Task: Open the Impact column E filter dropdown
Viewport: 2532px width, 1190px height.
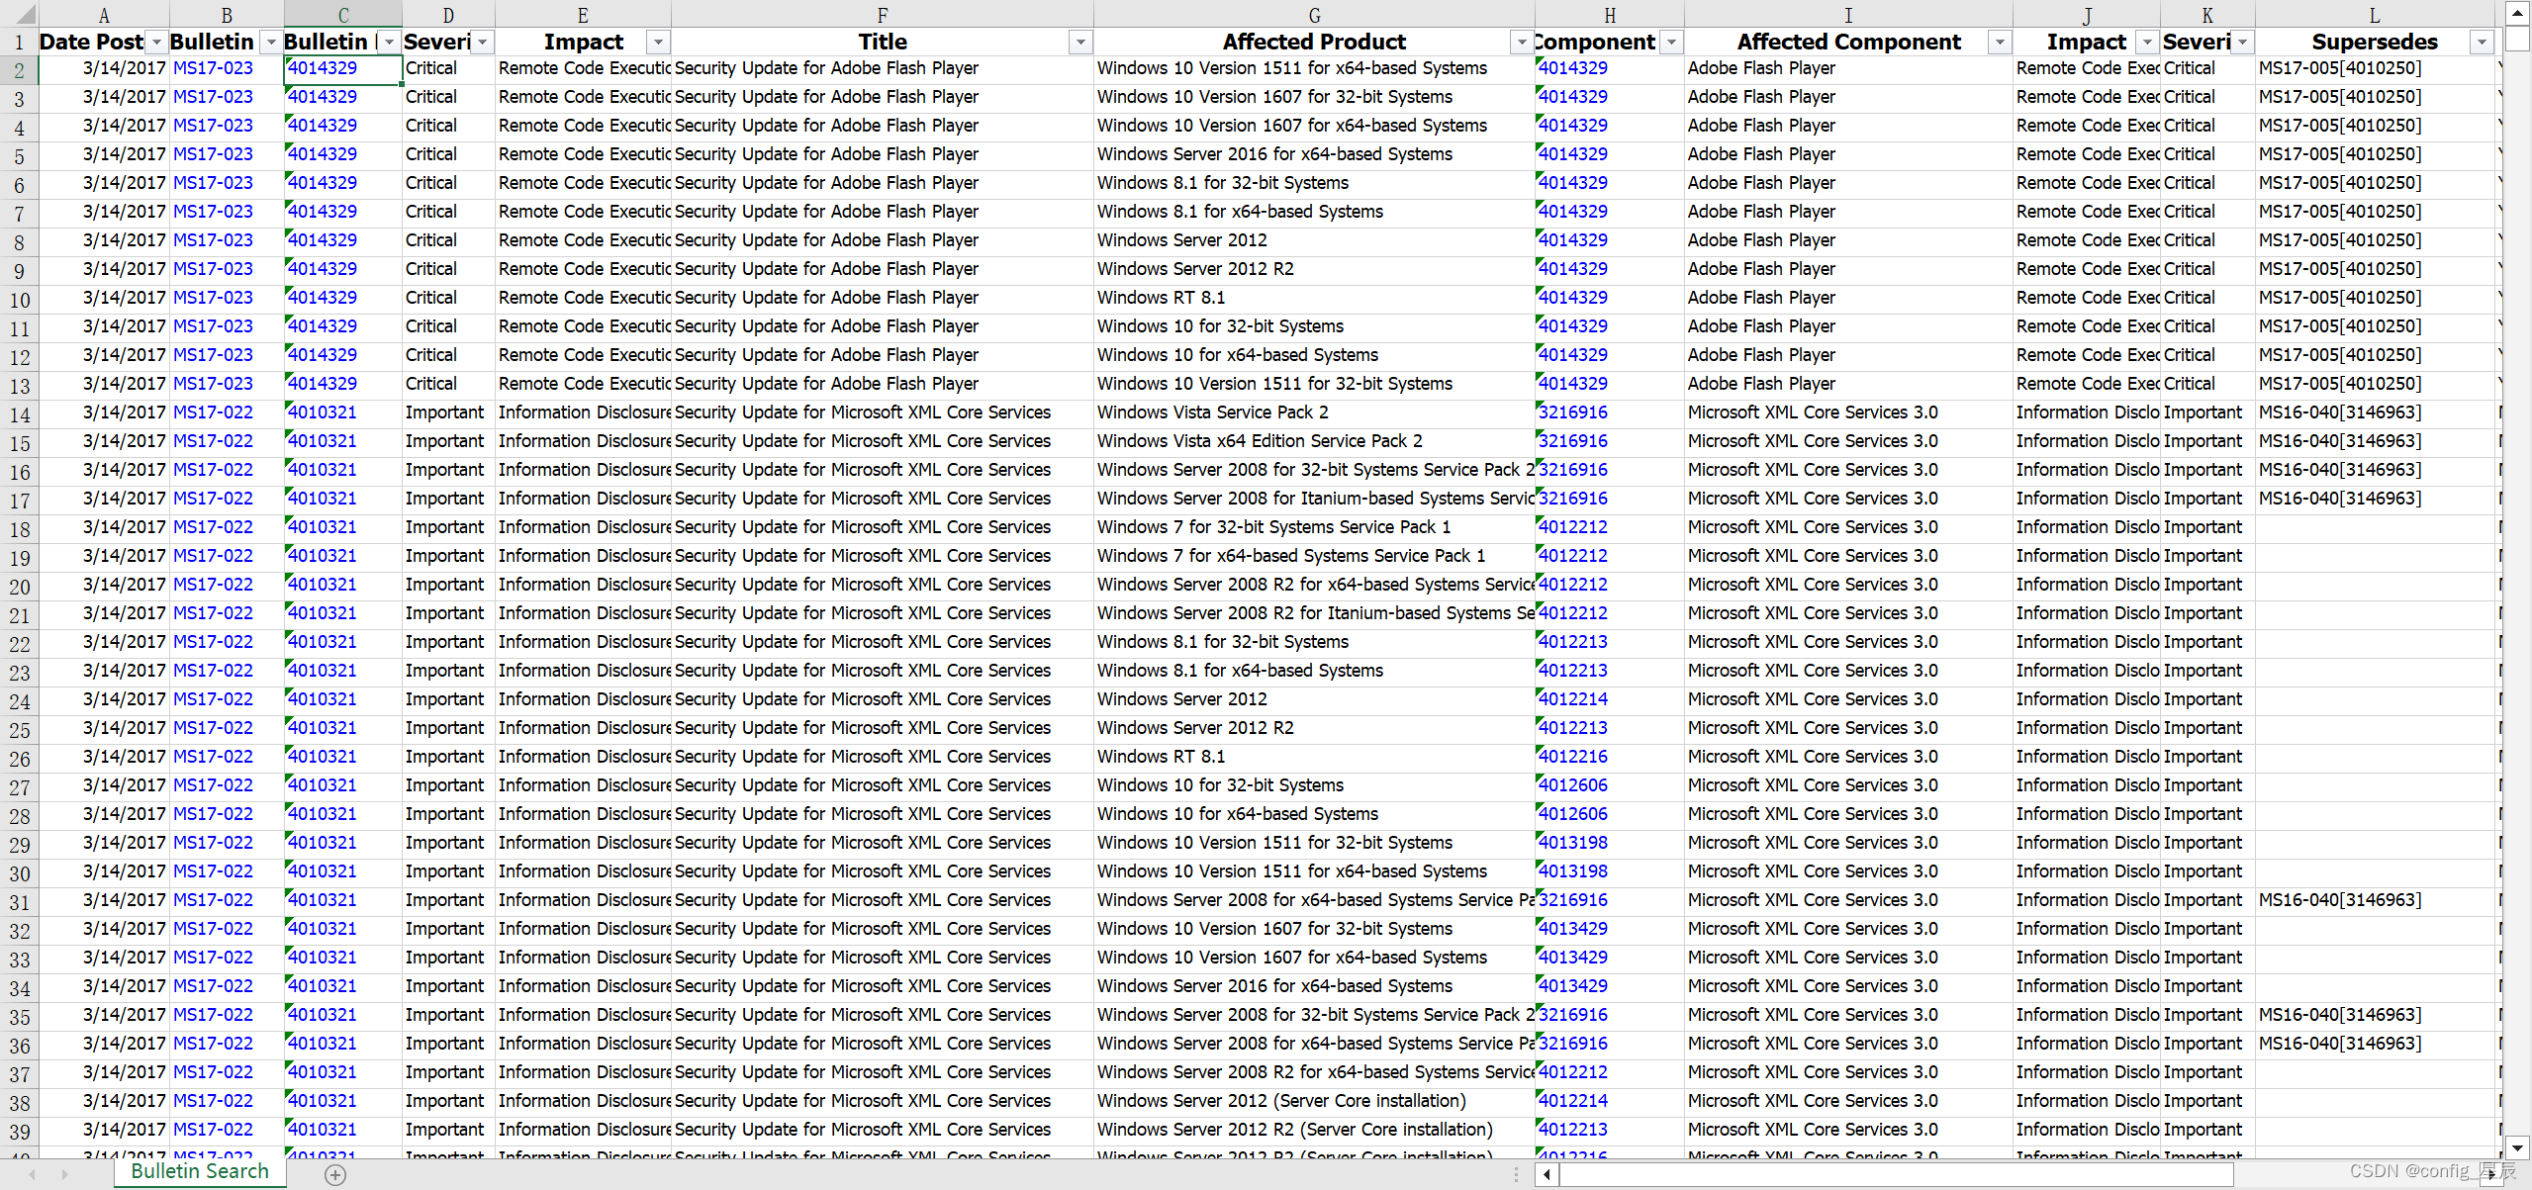Action: coord(658,43)
